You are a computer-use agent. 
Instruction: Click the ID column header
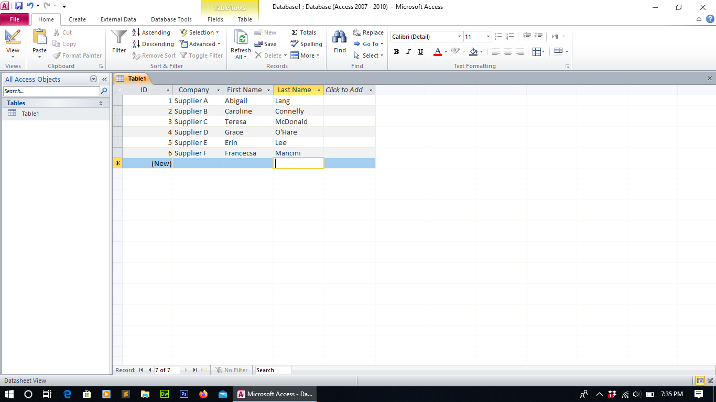coord(147,90)
